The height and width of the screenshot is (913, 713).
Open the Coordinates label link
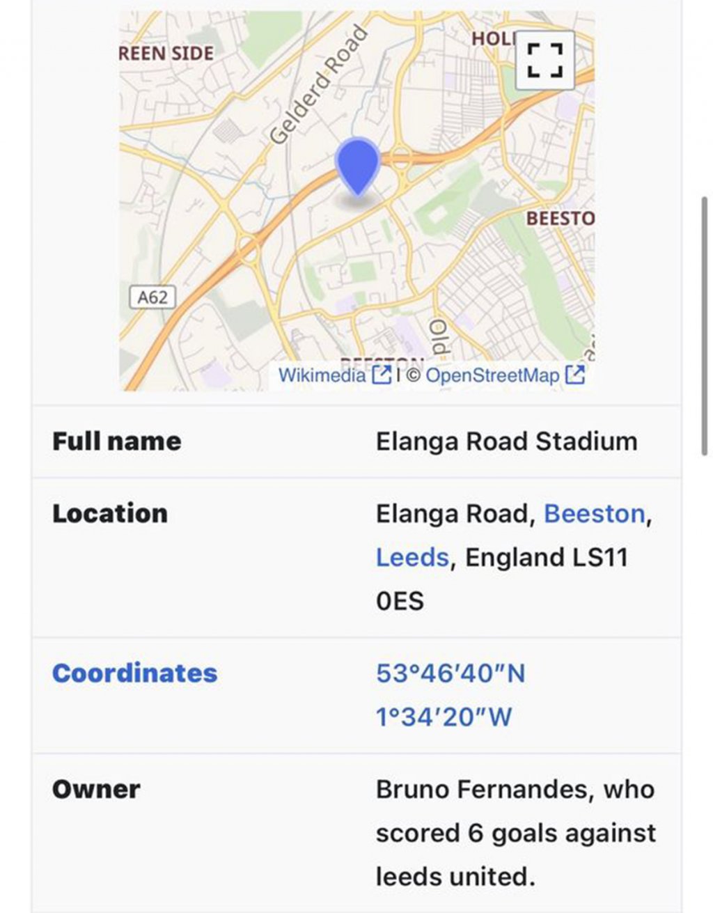click(134, 673)
